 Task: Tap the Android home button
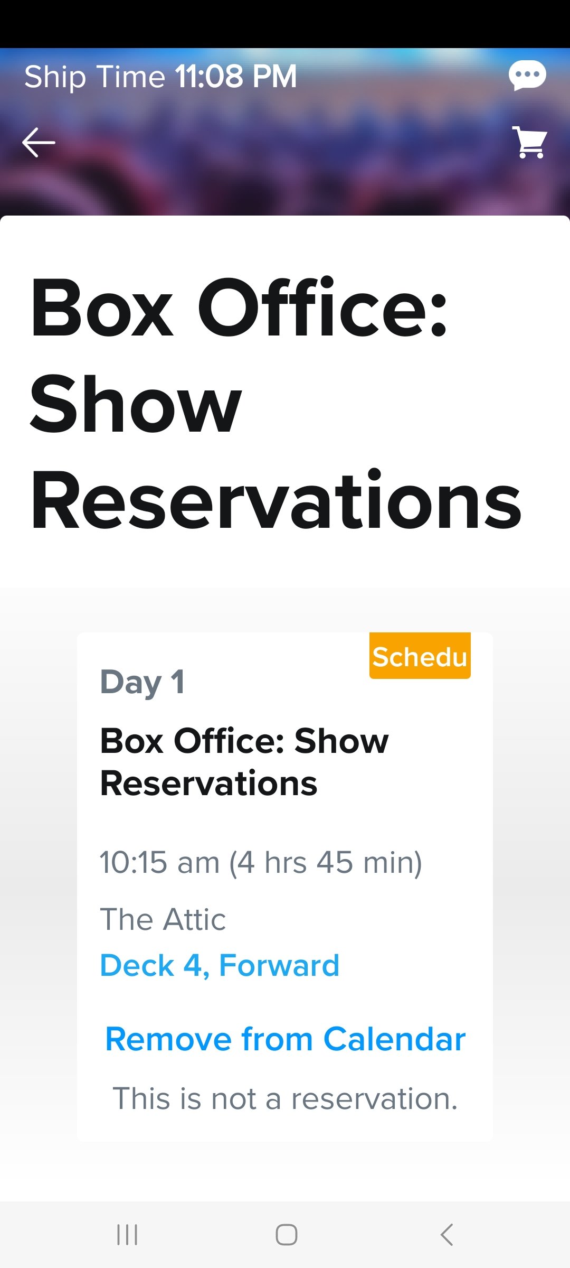point(286,1235)
